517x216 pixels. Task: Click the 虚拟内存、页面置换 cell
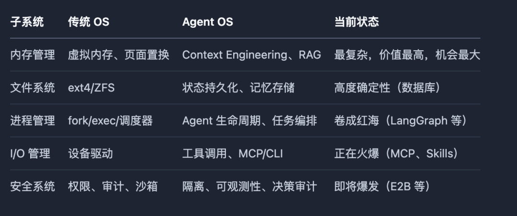point(118,54)
